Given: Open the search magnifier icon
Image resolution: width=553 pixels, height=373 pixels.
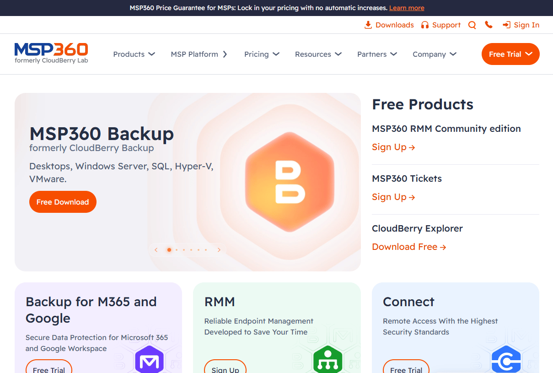Looking at the screenshot, I should (472, 25).
